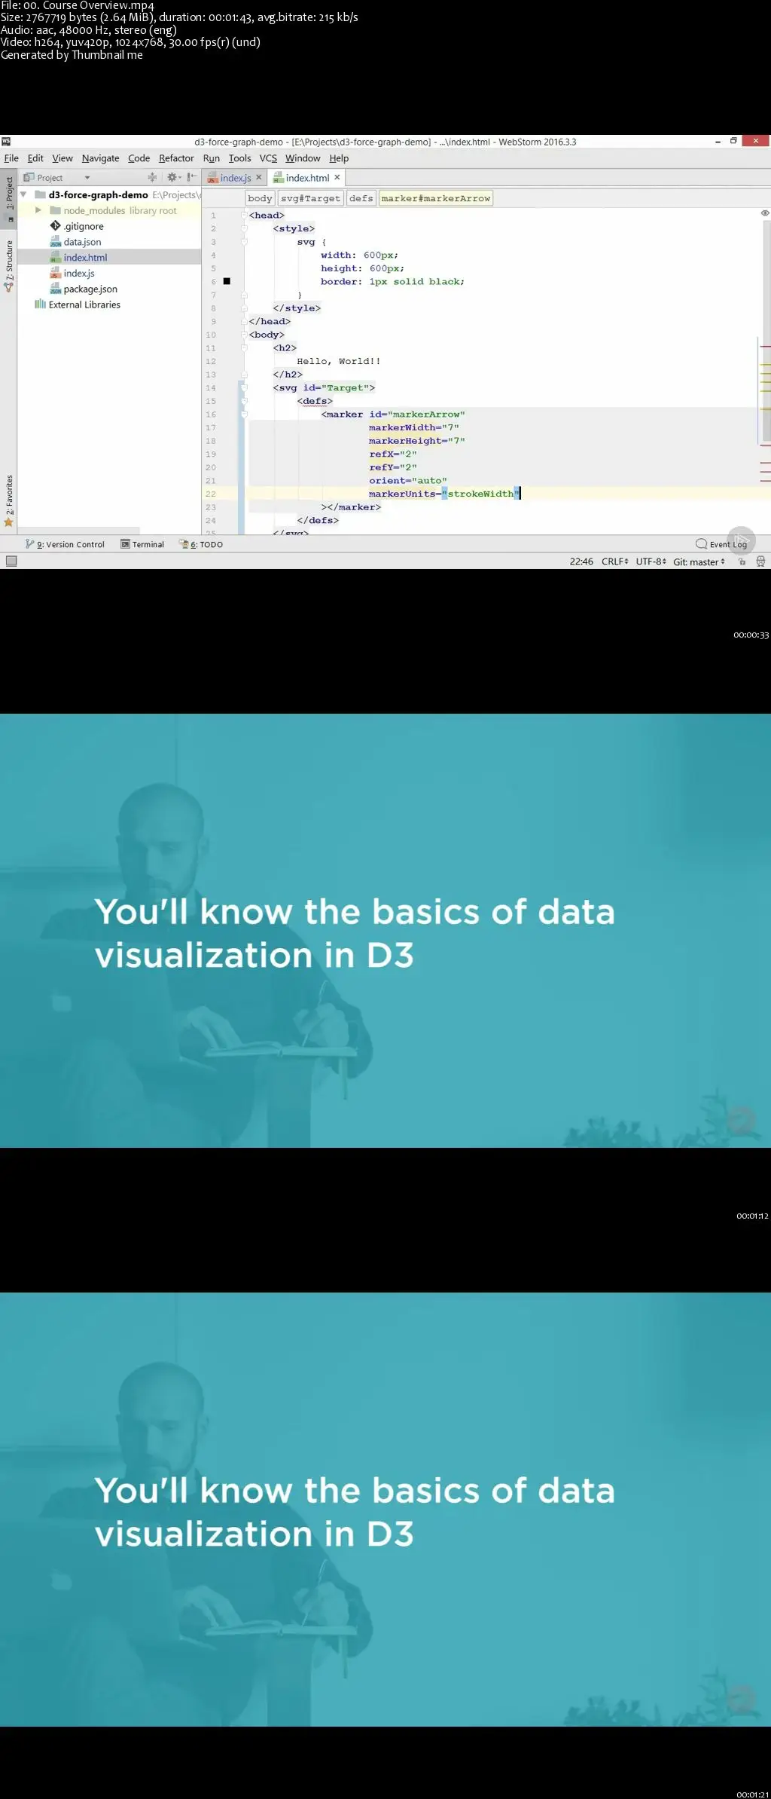Change the CRLF line separator
Image resolution: width=771 pixels, height=1799 pixels.
click(614, 561)
